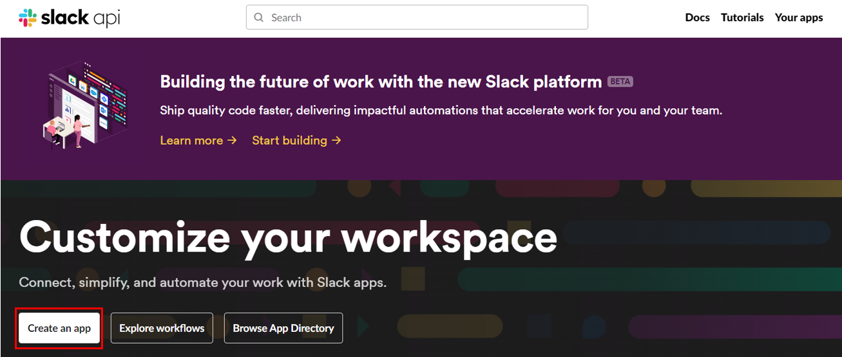Click the 'Ship quality code faster' description text
The image size is (842, 357).
441,111
